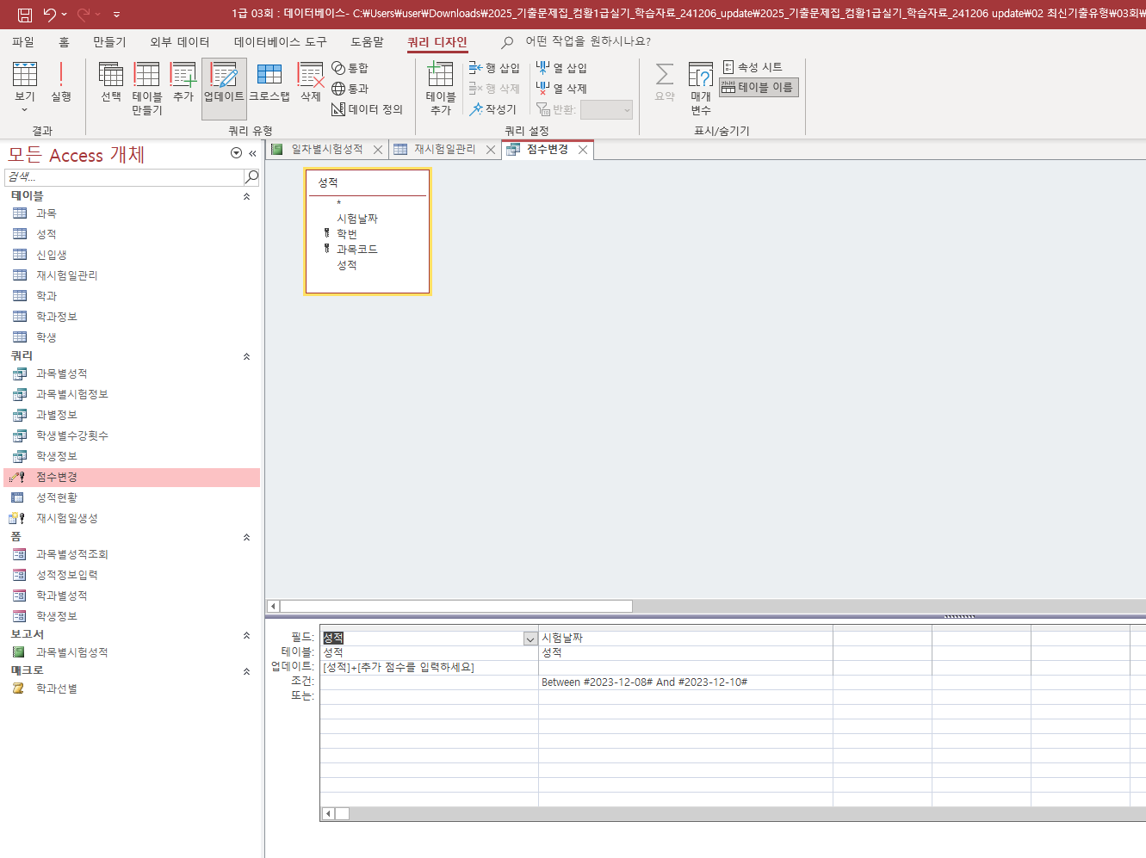Open the Add Table (테이블 추가) dialog
Viewport: 1146px width, 858px height.
(440, 88)
